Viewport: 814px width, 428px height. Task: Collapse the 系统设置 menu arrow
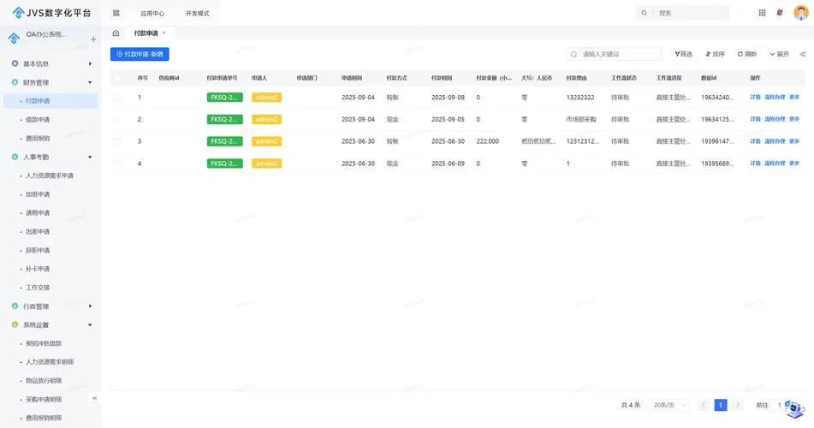coord(90,324)
